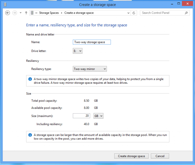Viewport: 195px width, 165px height.
Task: Open the recent locations dropdown arrow
Action: [x=20, y=13]
